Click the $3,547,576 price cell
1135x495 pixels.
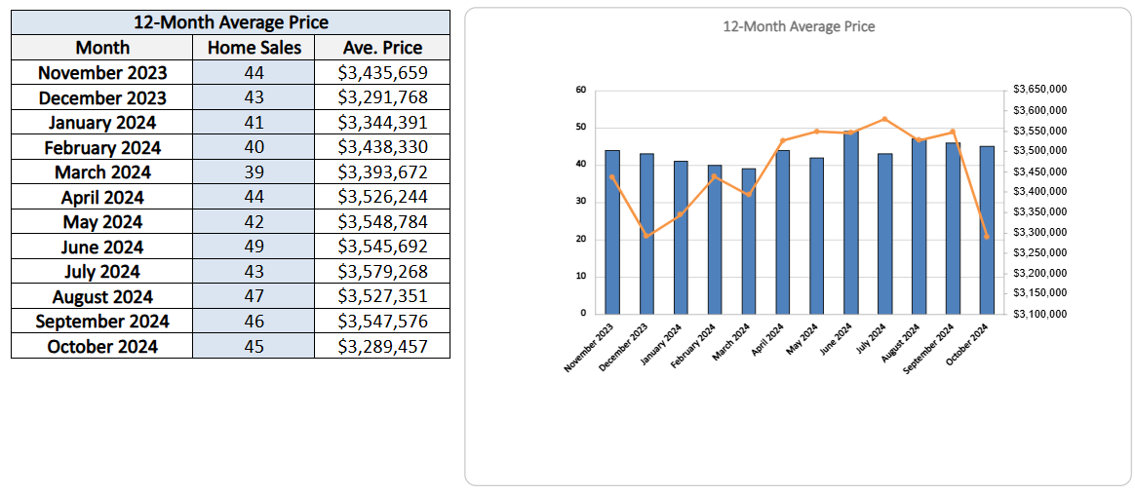(382, 322)
